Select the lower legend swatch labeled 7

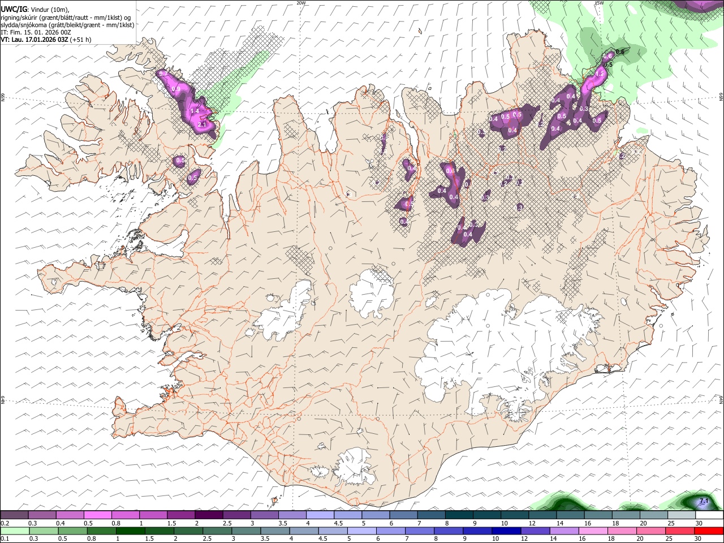coord(420,531)
